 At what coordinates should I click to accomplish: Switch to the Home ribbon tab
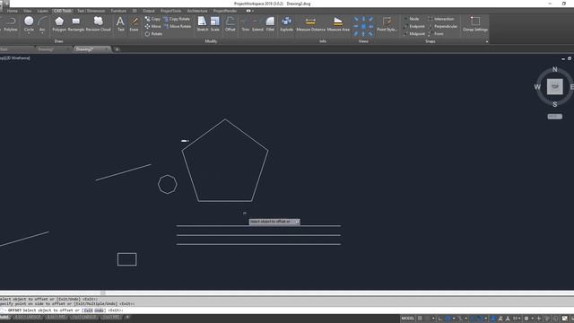pyautogui.click(x=12, y=11)
